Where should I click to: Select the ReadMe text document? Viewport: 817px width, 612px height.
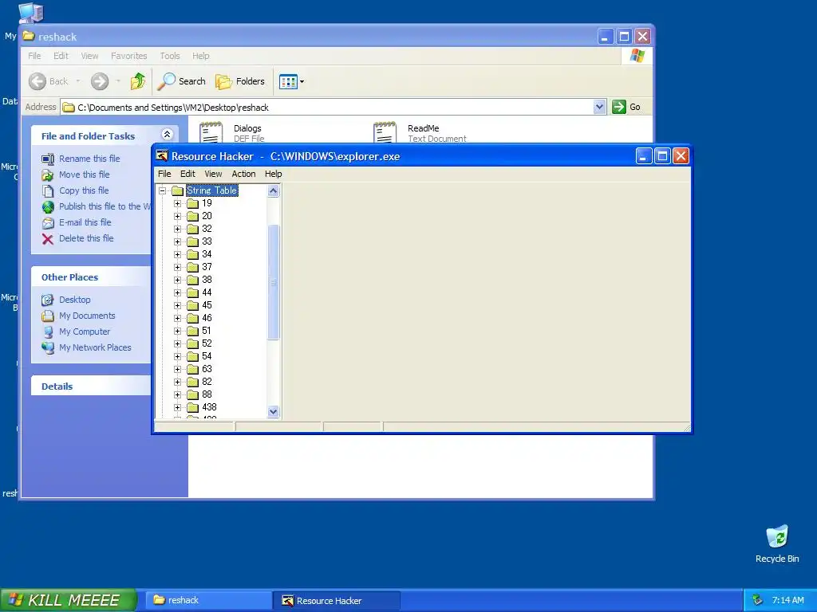click(420, 132)
